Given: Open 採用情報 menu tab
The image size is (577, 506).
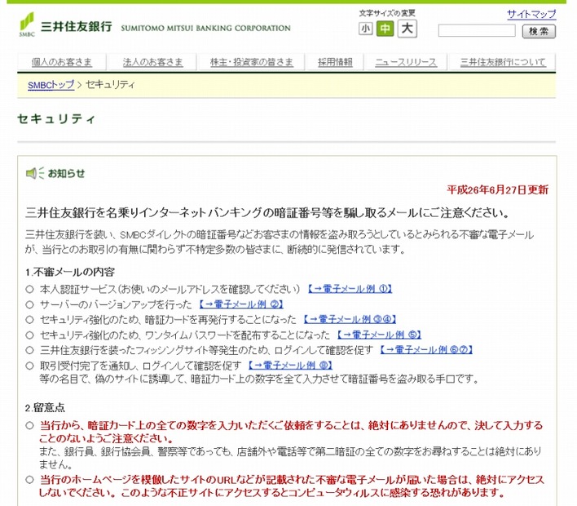Looking at the screenshot, I should pos(335,62).
